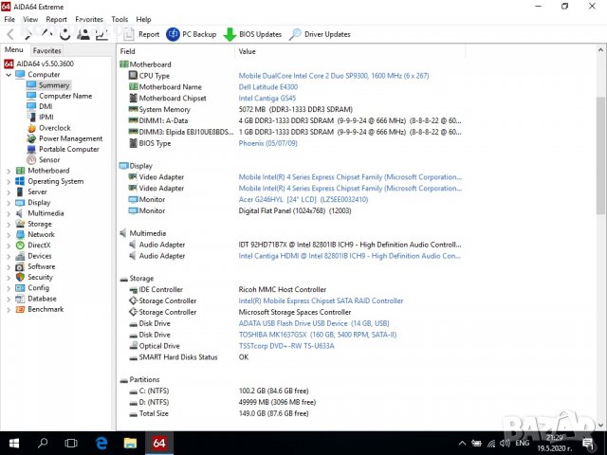Image resolution: width=607 pixels, height=455 pixels.
Task: Click the scrollbar down arrow
Action: click(600, 426)
